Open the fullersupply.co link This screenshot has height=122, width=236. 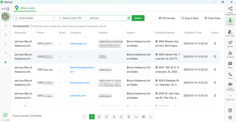(78, 43)
